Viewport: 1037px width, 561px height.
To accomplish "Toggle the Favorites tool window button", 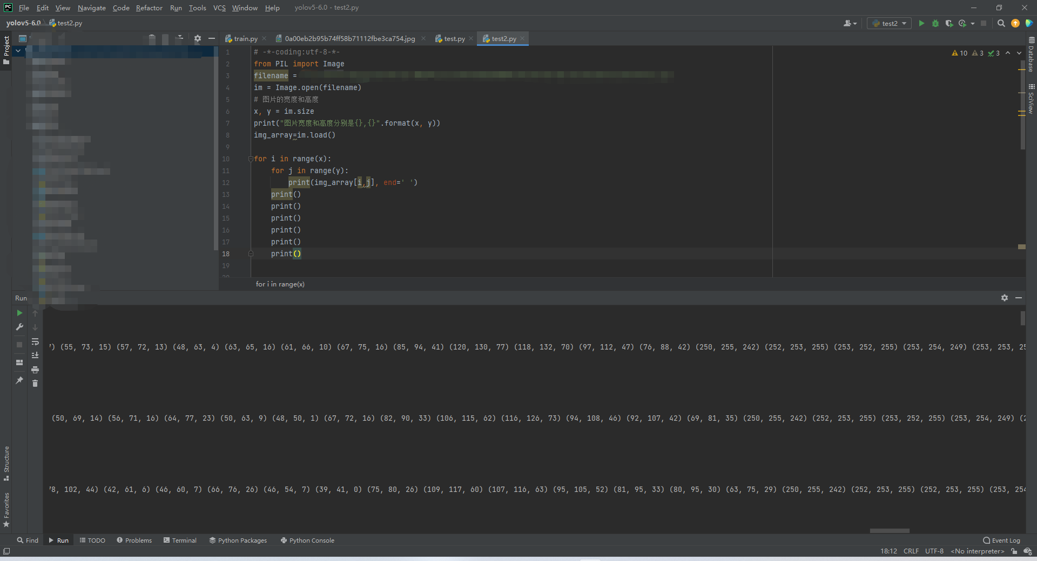I will point(6,510).
